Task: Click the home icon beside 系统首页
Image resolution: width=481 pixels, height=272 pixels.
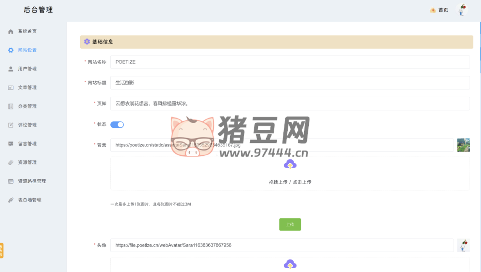Action: pos(11,32)
